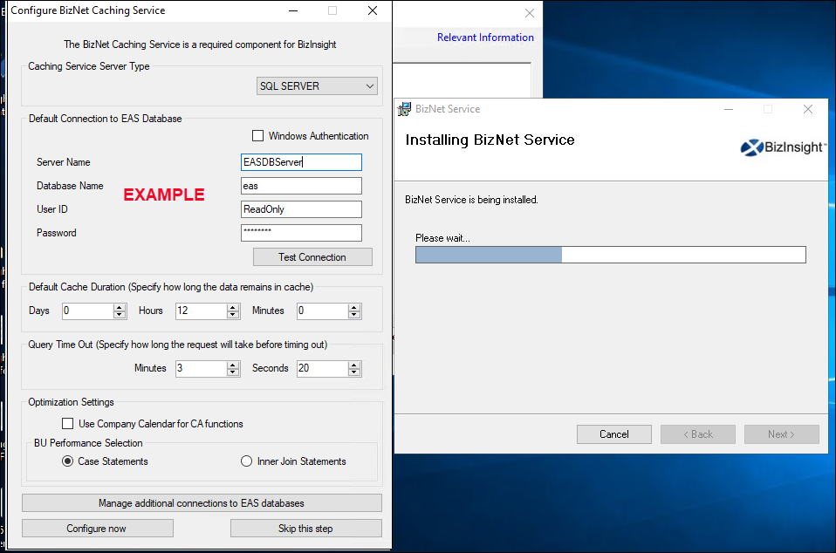The height and width of the screenshot is (553, 836).
Task: Select Inner Join Statements radio option
Action: (x=246, y=461)
